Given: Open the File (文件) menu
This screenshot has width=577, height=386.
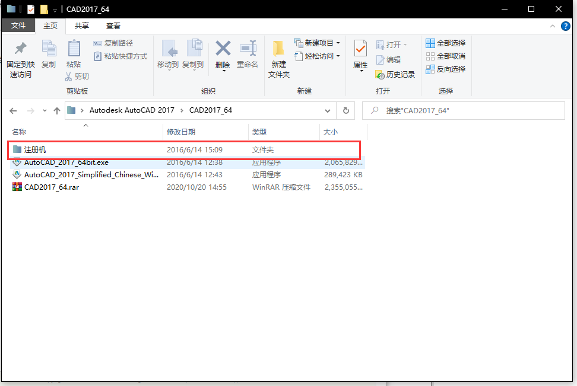Looking at the screenshot, I should (x=18, y=25).
